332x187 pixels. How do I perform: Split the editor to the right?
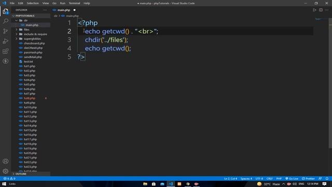(x=321, y=10)
